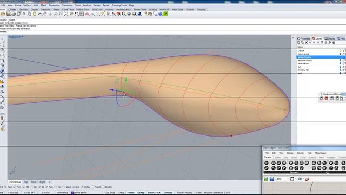Click the red car icon in toolbar
346x195 pixels.
point(87,14)
